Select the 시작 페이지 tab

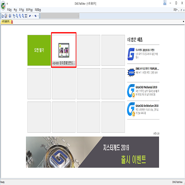pyautogui.click(x=6, y=22)
